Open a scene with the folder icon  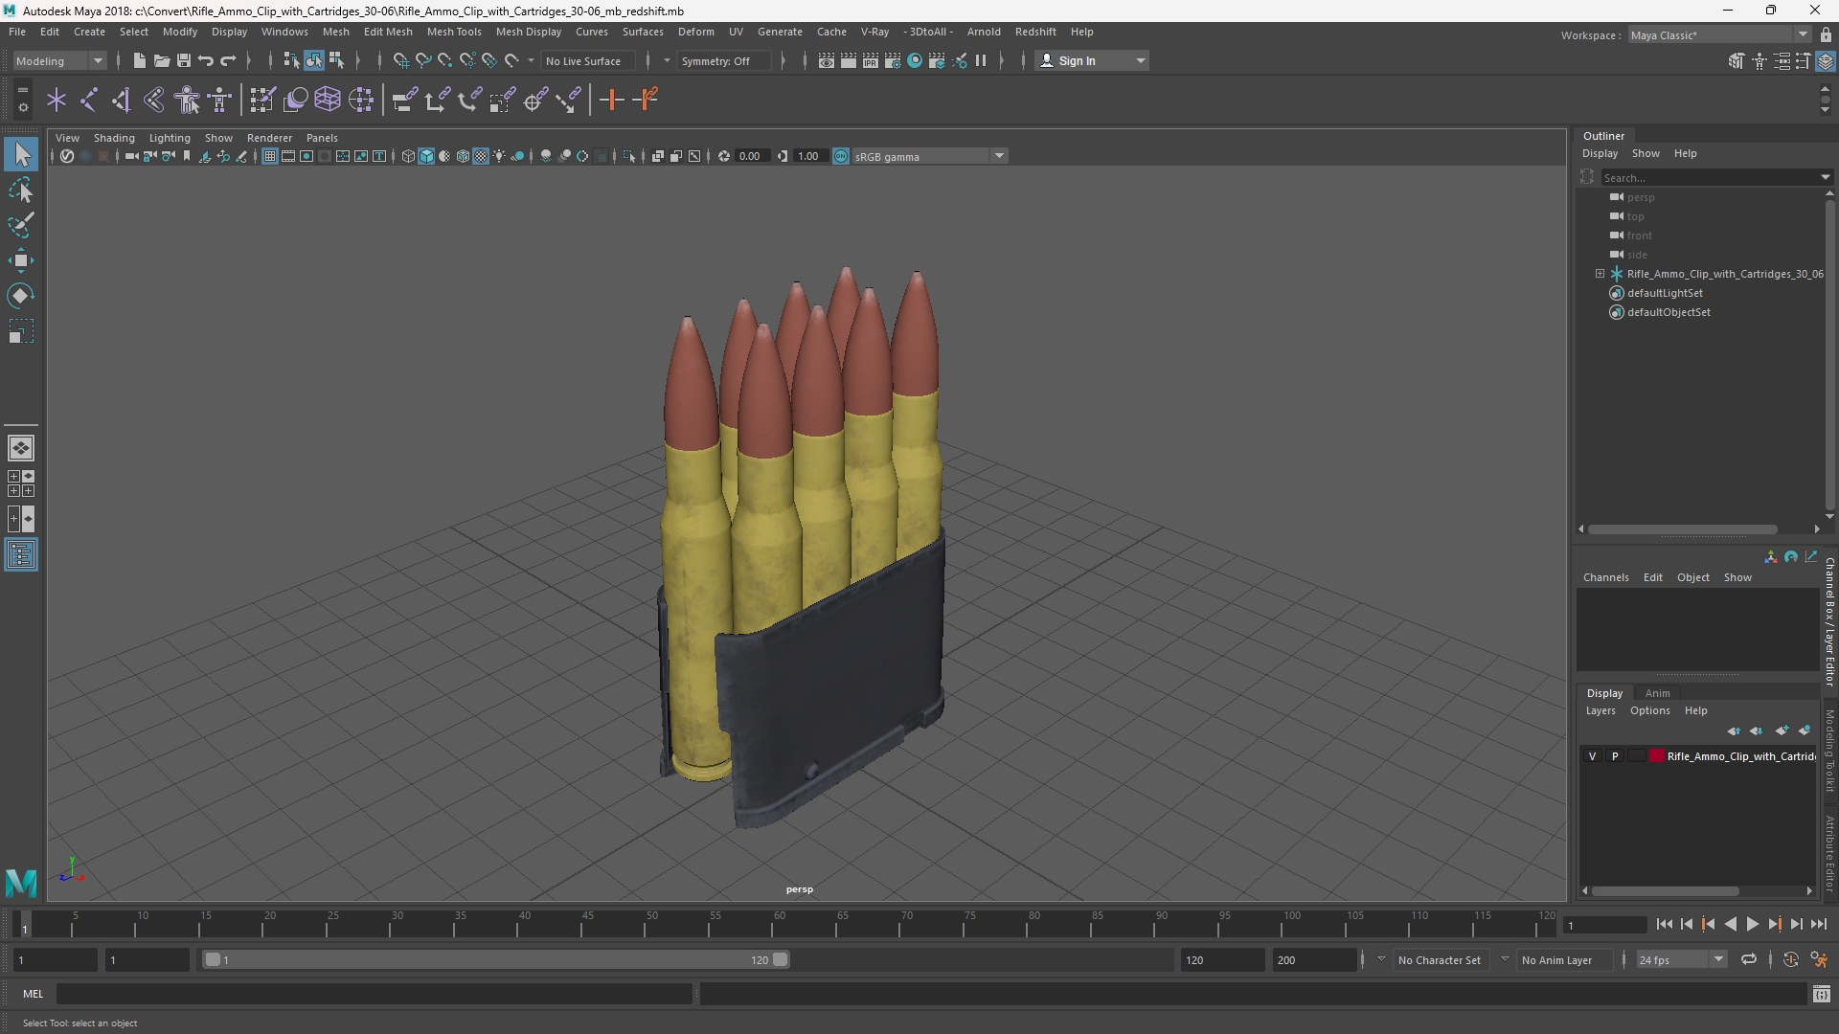[x=162, y=60]
